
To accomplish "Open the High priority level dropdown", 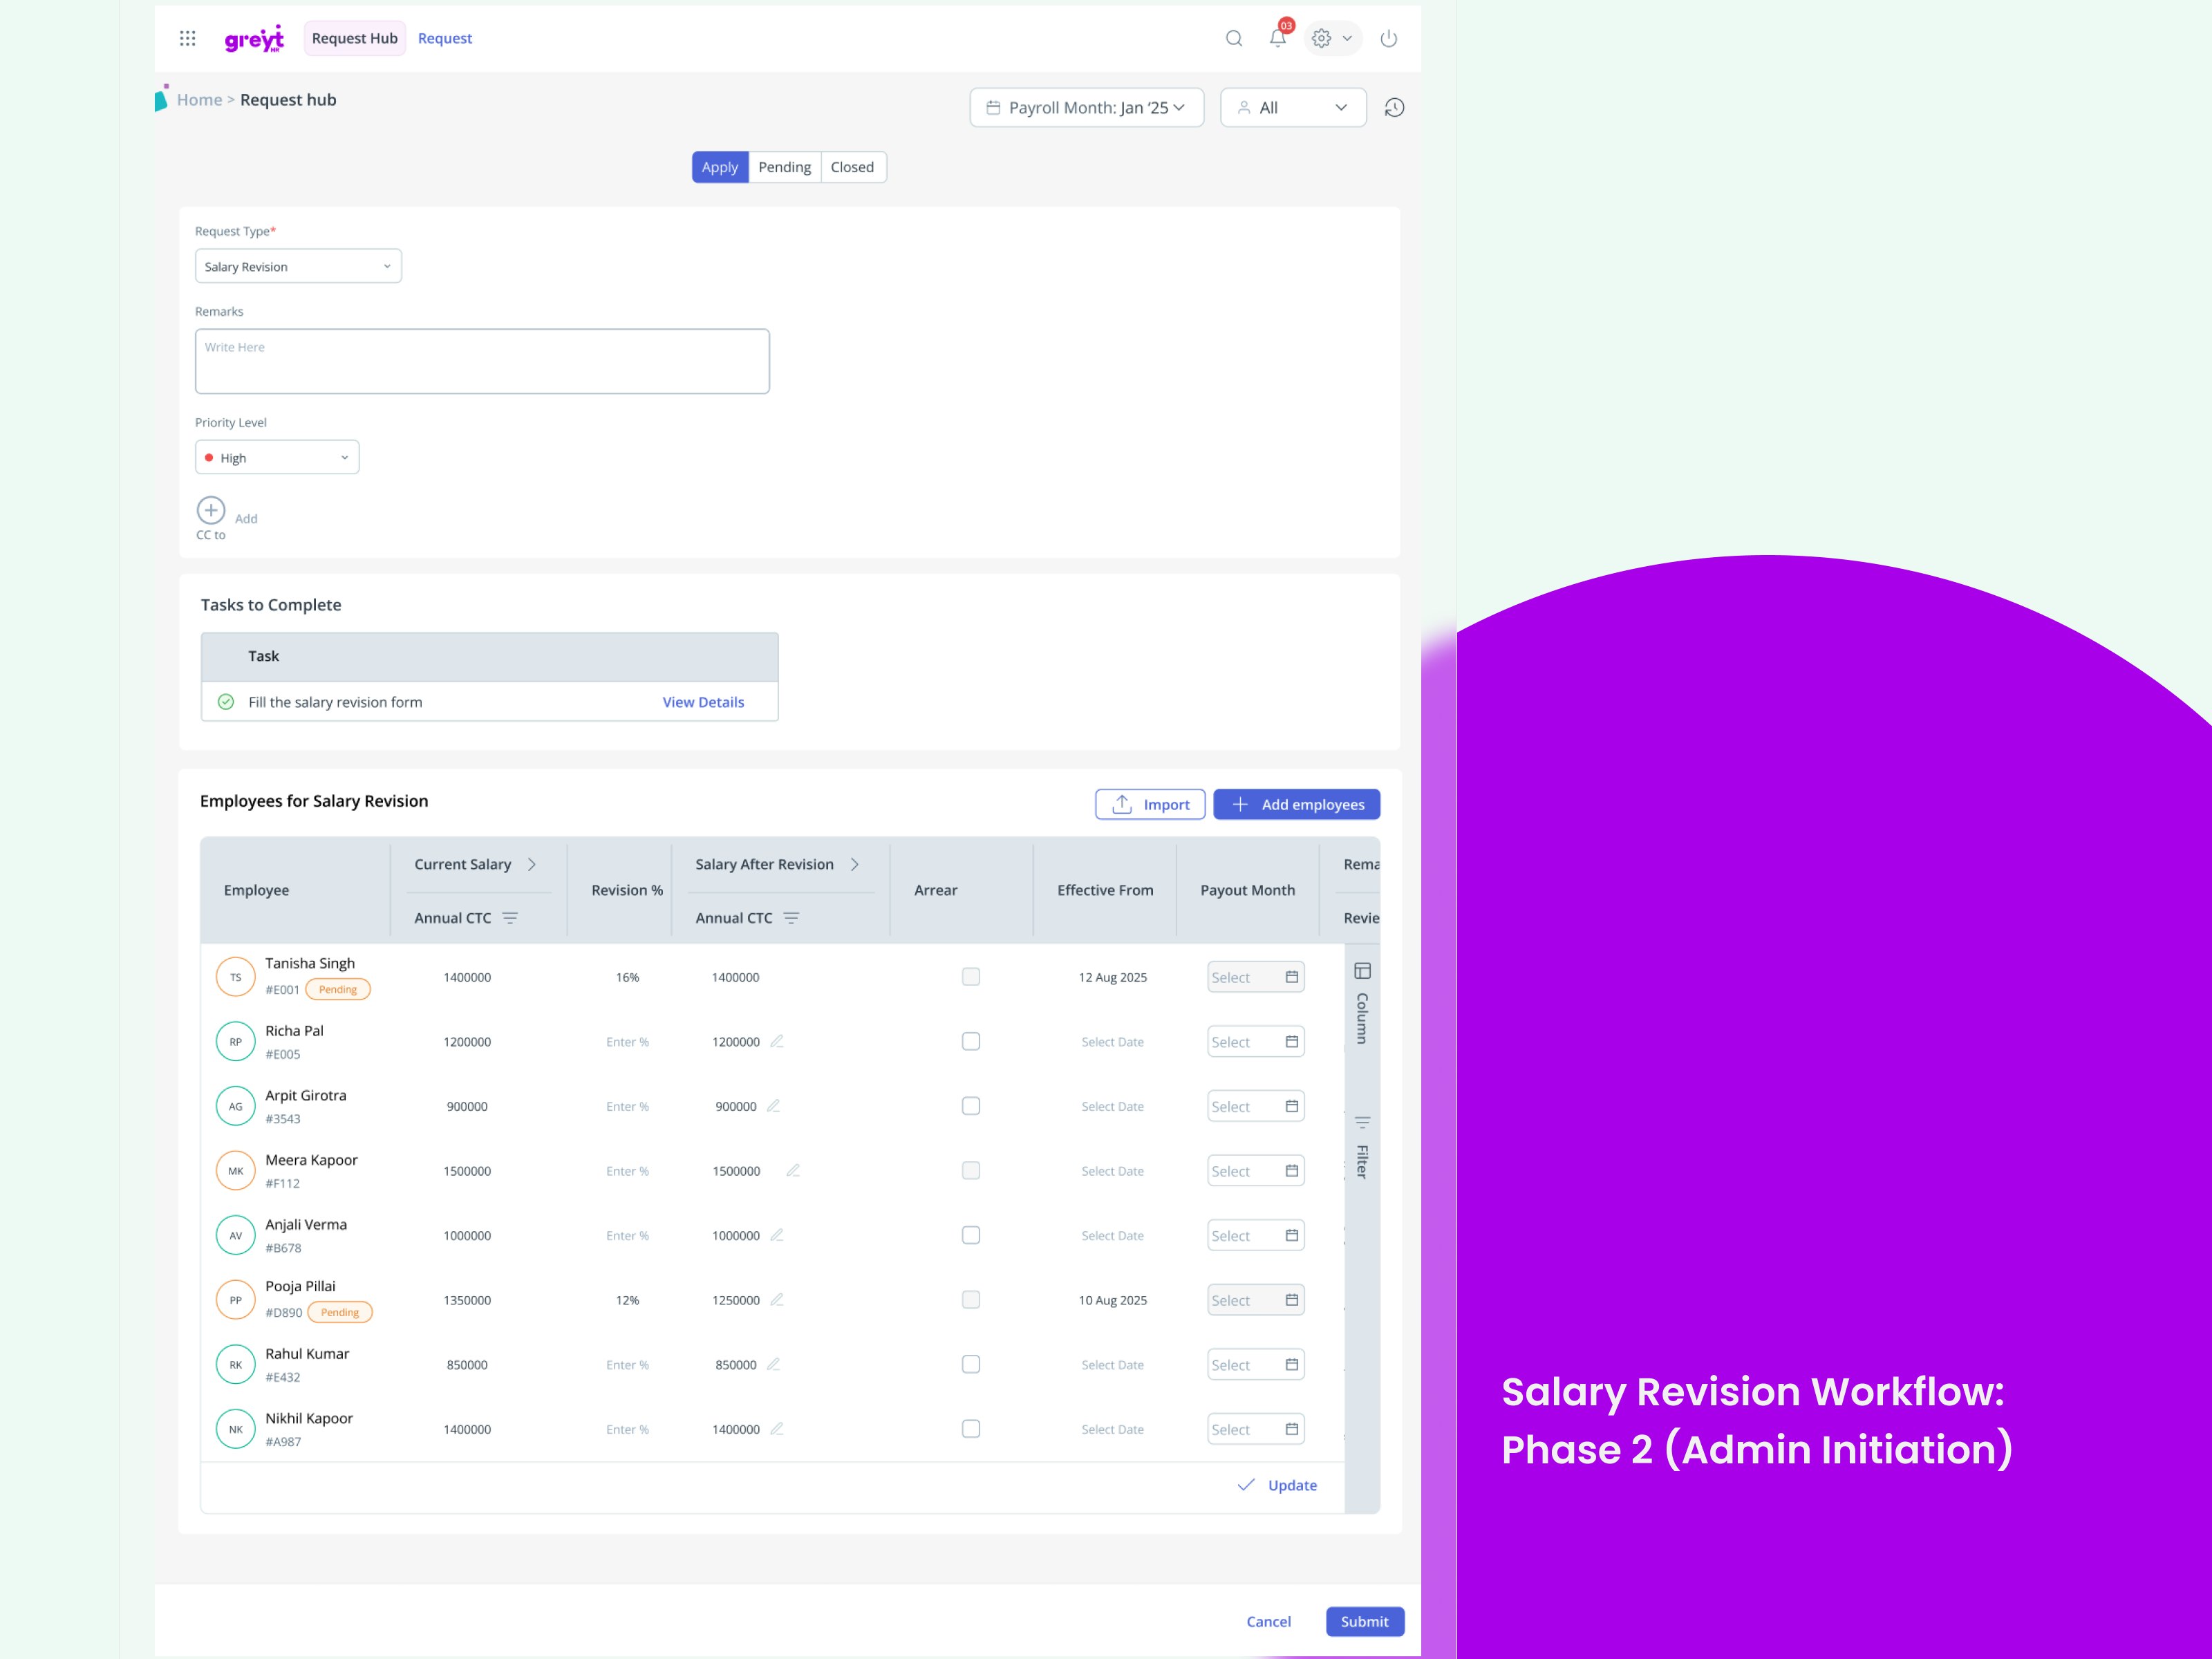I will coord(277,458).
